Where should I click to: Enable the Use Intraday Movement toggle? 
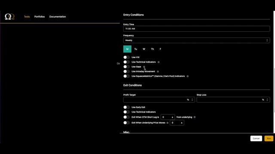126,71
